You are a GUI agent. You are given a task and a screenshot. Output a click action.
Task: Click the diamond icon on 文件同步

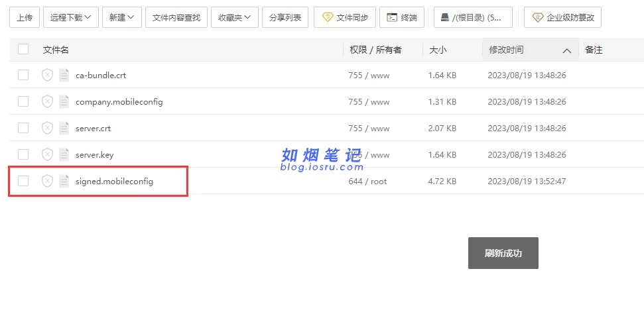pos(328,17)
